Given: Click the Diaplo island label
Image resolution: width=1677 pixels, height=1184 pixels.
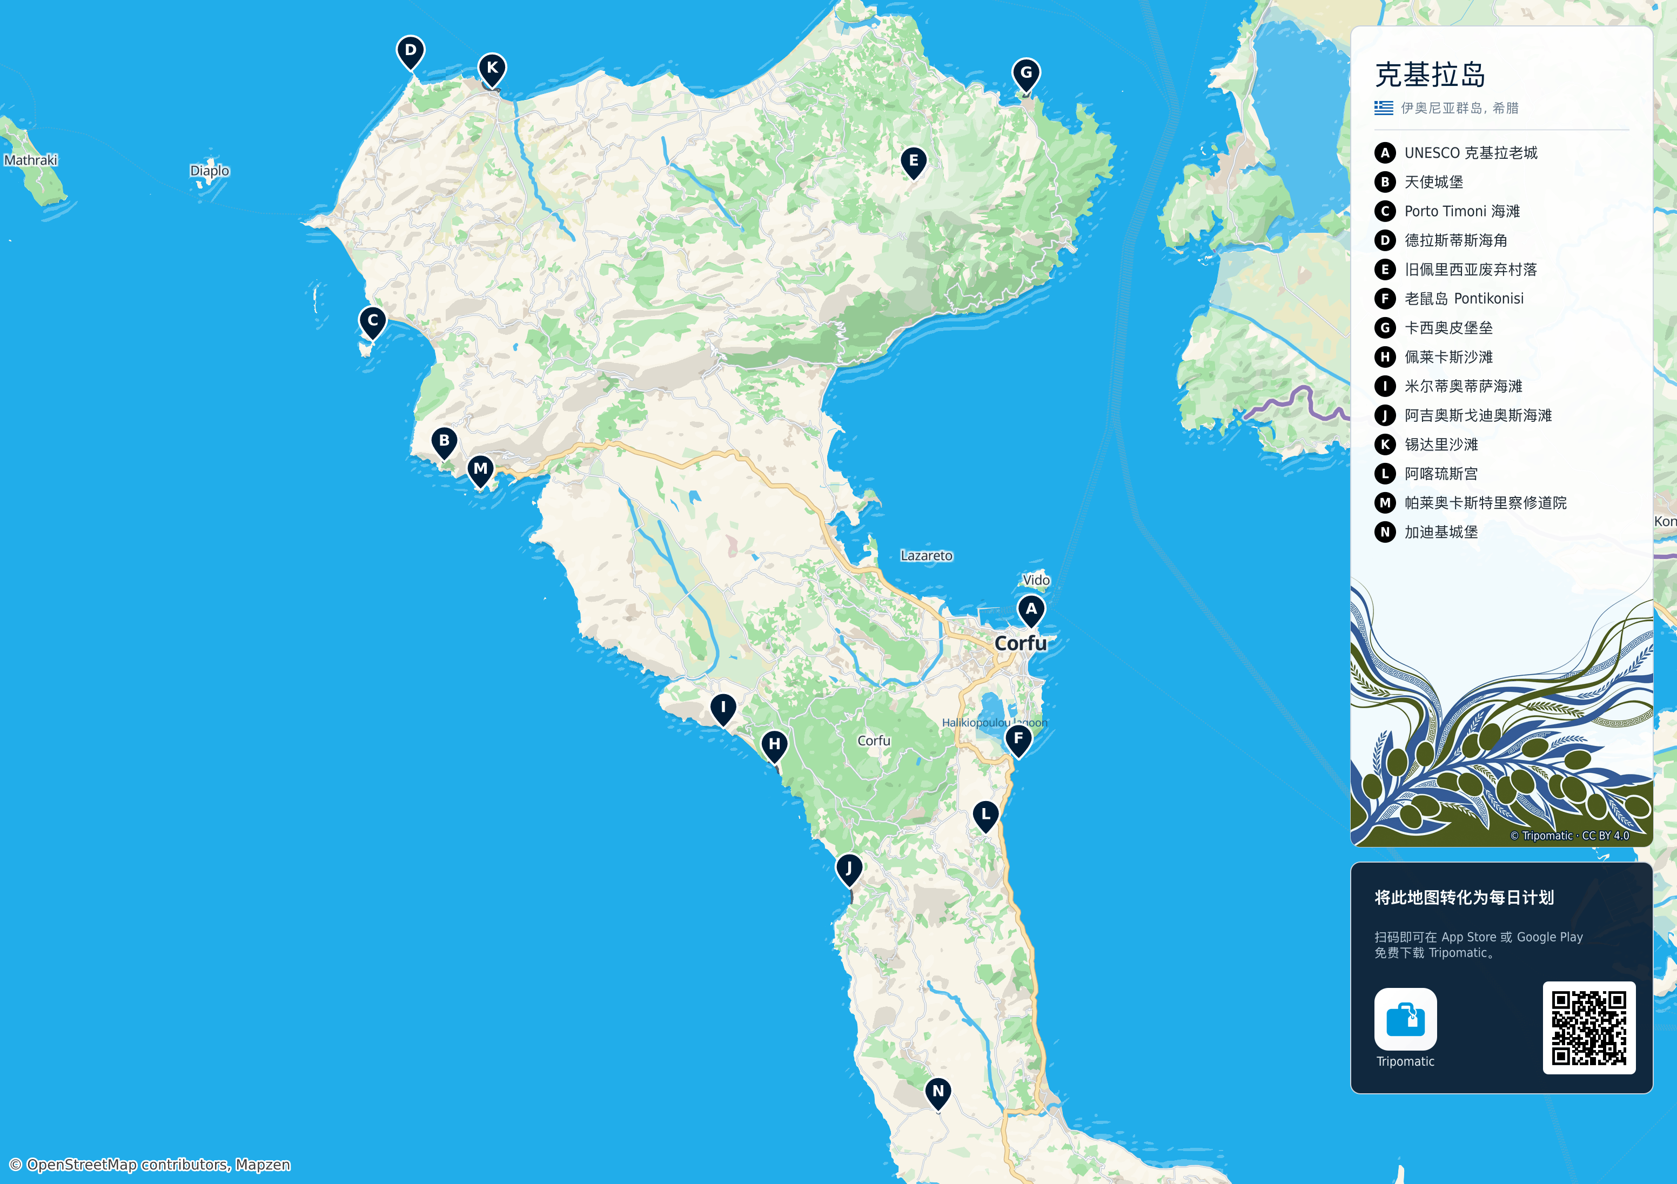Looking at the screenshot, I should [210, 171].
